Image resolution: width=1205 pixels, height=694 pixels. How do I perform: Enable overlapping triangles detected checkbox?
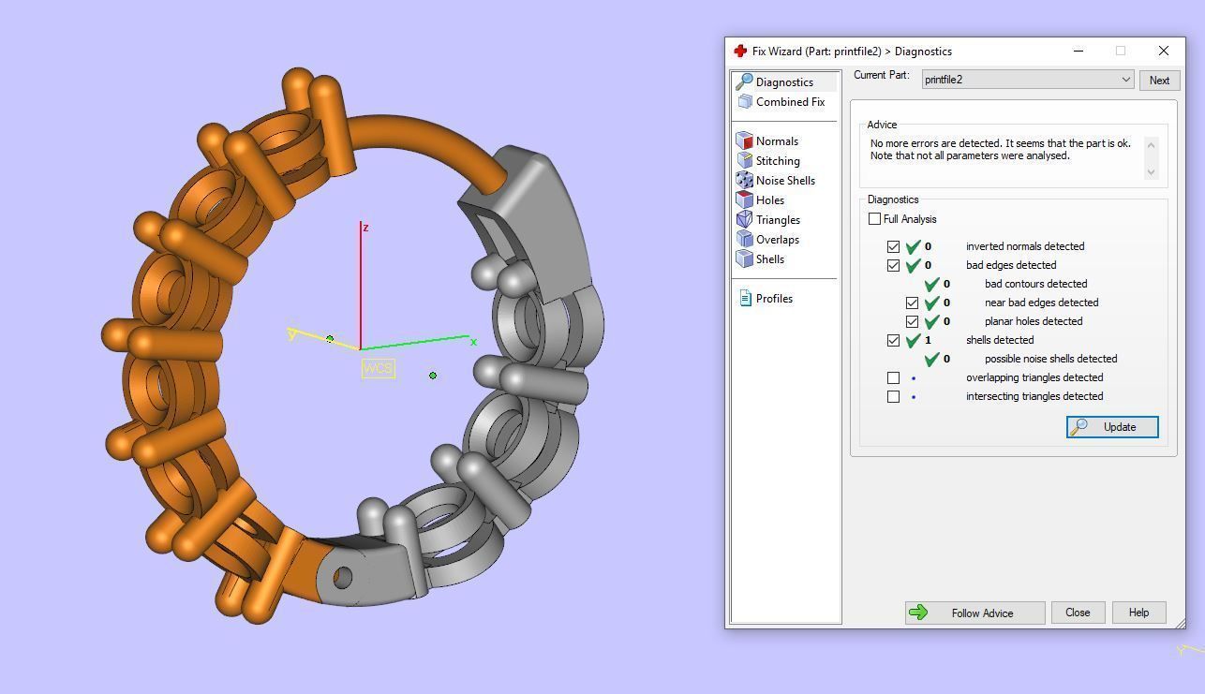pyautogui.click(x=893, y=377)
